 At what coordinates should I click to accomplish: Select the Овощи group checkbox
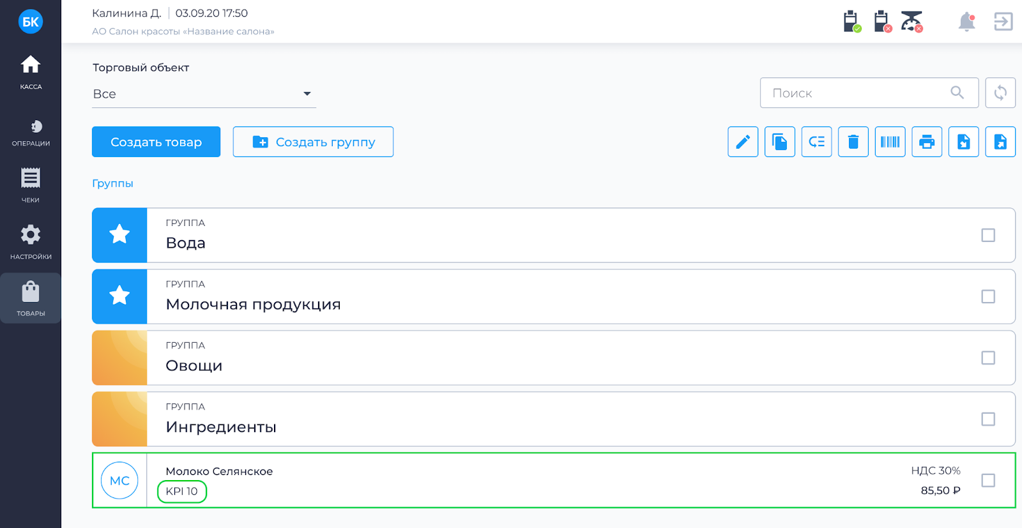tap(988, 358)
